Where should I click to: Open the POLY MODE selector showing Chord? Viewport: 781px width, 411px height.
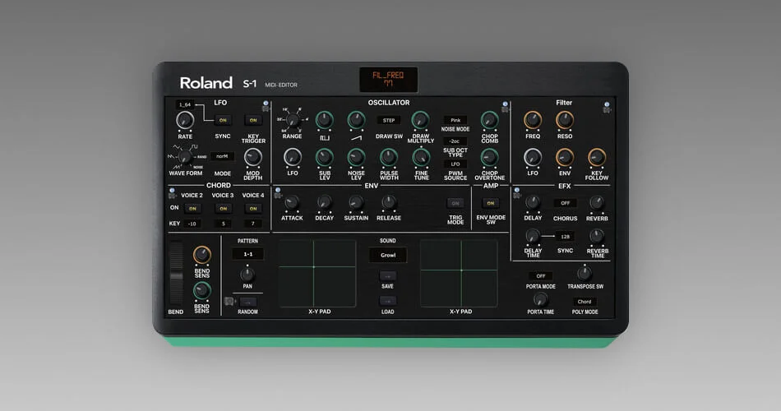coord(585,302)
